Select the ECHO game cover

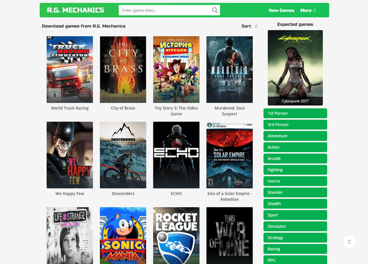tap(176, 155)
